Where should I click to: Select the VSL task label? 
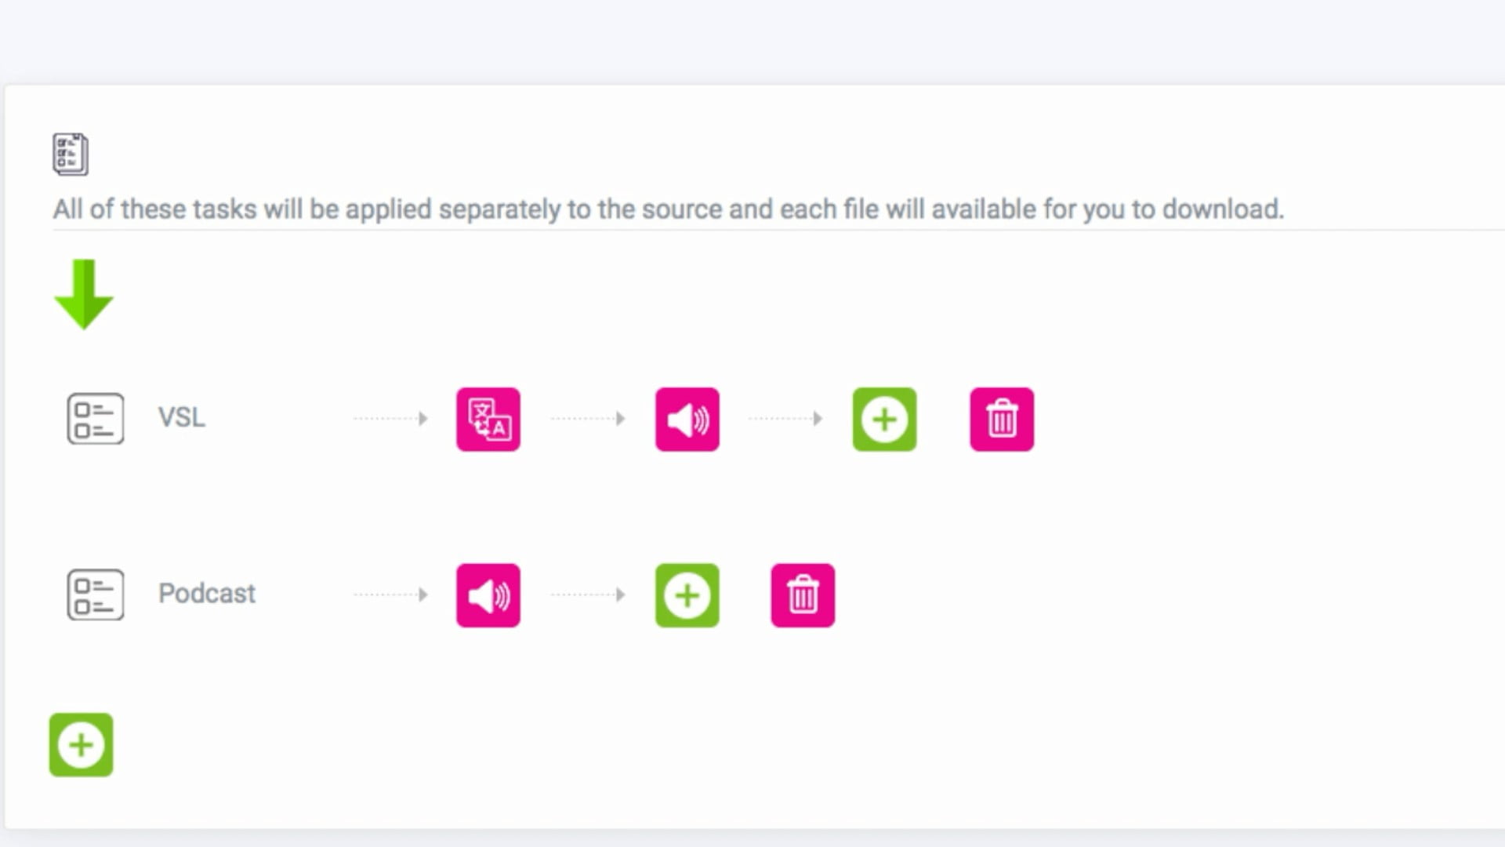[181, 417]
